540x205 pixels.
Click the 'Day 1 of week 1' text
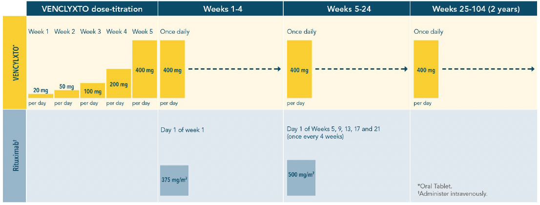pyautogui.click(x=180, y=130)
